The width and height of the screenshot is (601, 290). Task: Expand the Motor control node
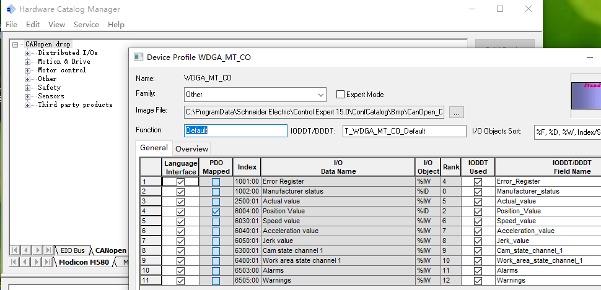tap(28, 70)
